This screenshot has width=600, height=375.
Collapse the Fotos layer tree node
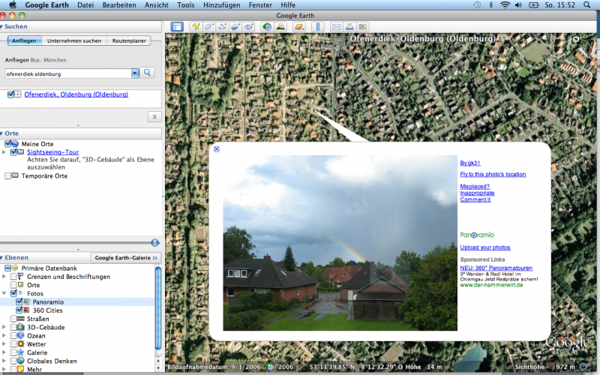point(5,293)
